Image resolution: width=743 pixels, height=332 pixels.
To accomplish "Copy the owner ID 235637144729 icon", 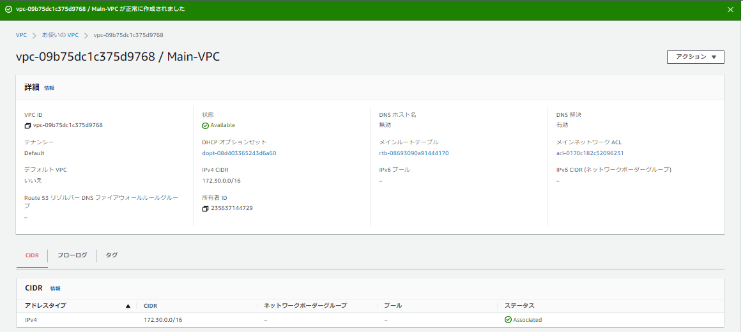I will pyautogui.click(x=205, y=209).
